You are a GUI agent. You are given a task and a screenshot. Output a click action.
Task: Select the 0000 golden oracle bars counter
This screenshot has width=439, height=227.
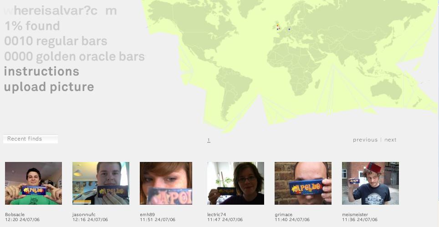click(75, 56)
